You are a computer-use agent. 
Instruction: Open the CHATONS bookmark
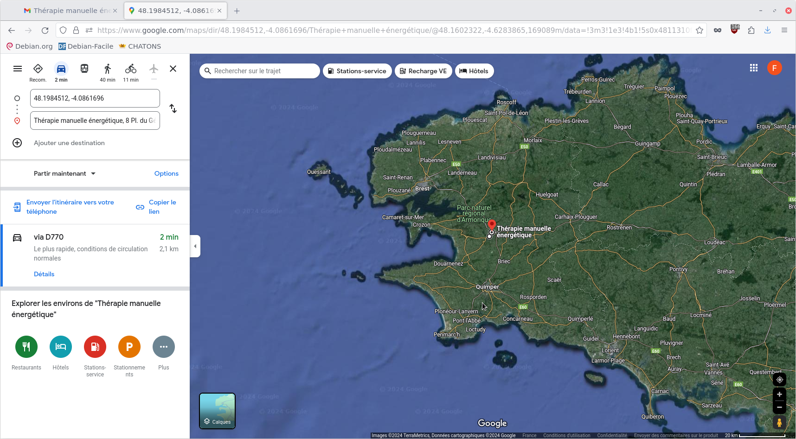[x=140, y=46]
